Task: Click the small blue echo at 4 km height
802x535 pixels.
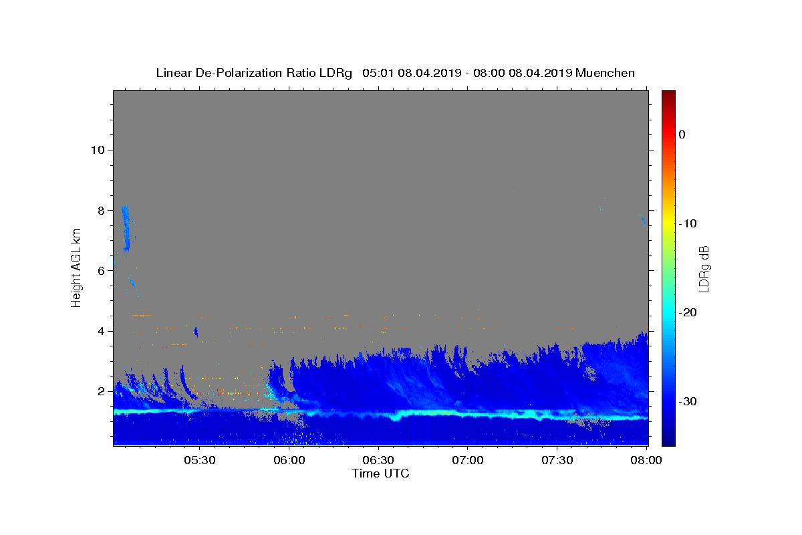Action: (196, 332)
